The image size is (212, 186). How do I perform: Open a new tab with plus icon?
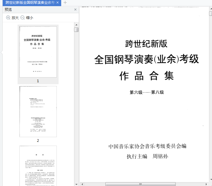pyautogui.click(x=65, y=3)
